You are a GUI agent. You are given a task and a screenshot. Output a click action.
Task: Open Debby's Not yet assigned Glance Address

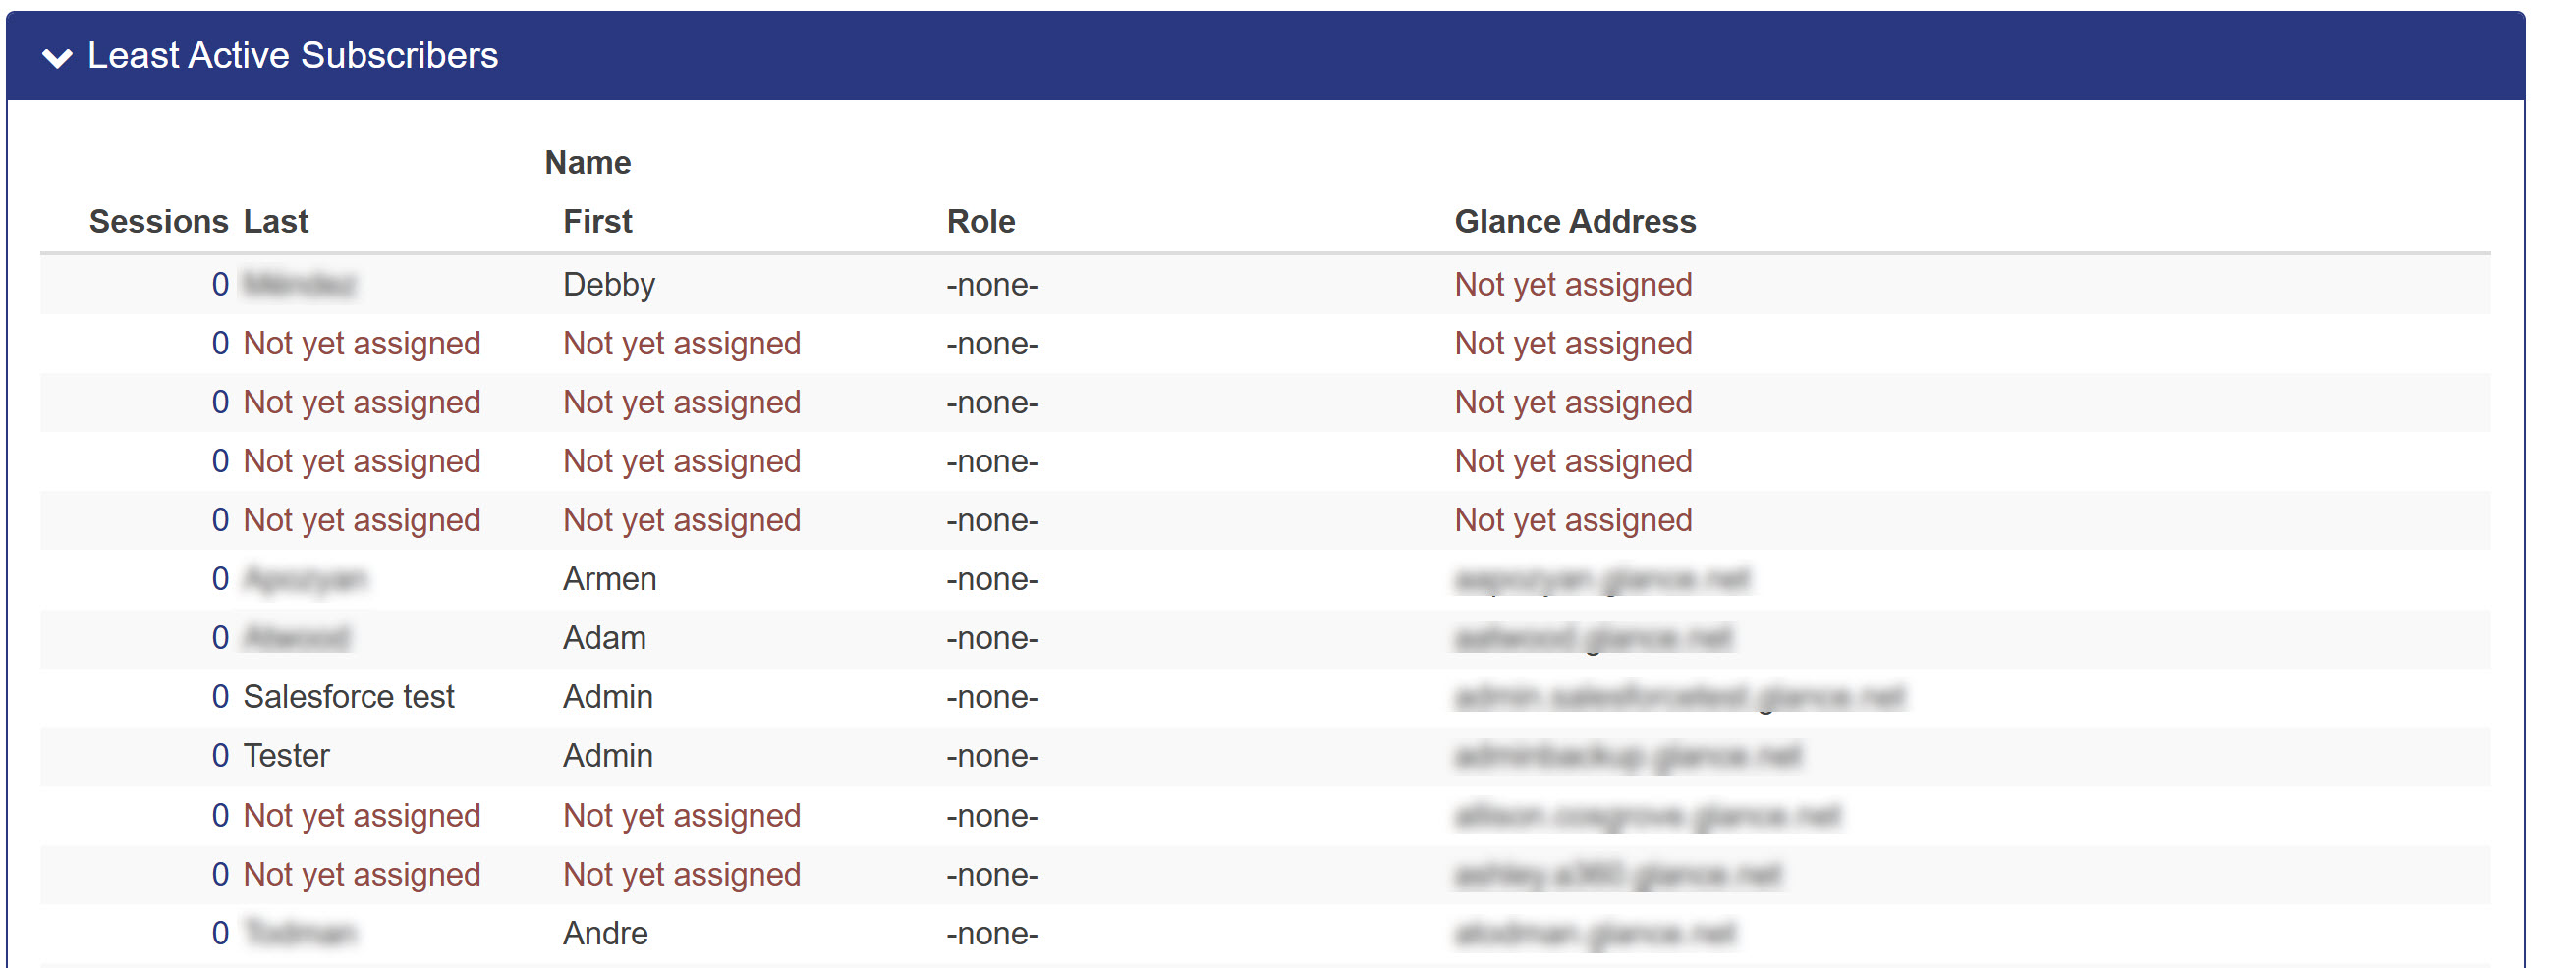click(x=1572, y=285)
